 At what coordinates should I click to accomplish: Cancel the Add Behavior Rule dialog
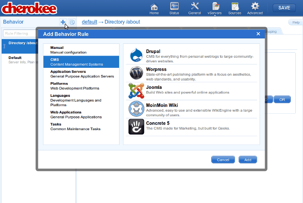tap(223, 160)
